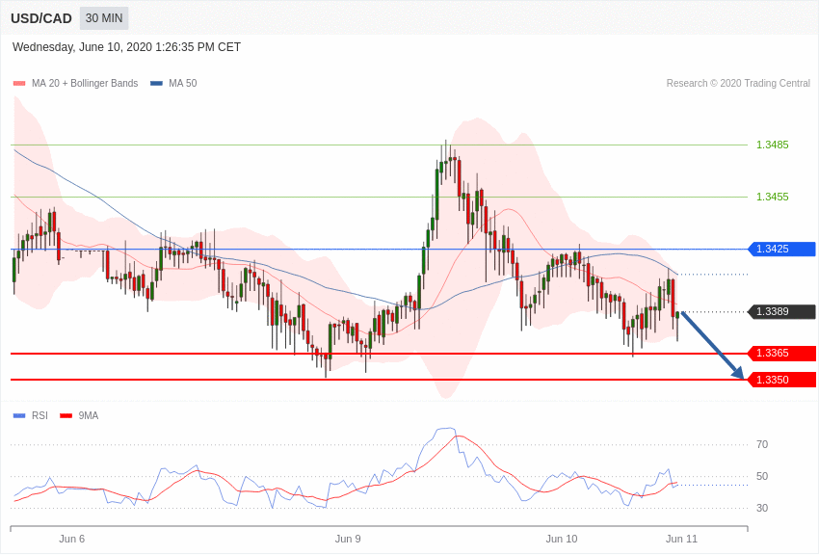
Task: Click the 'Jun 9' date axis label
Action: 347,539
